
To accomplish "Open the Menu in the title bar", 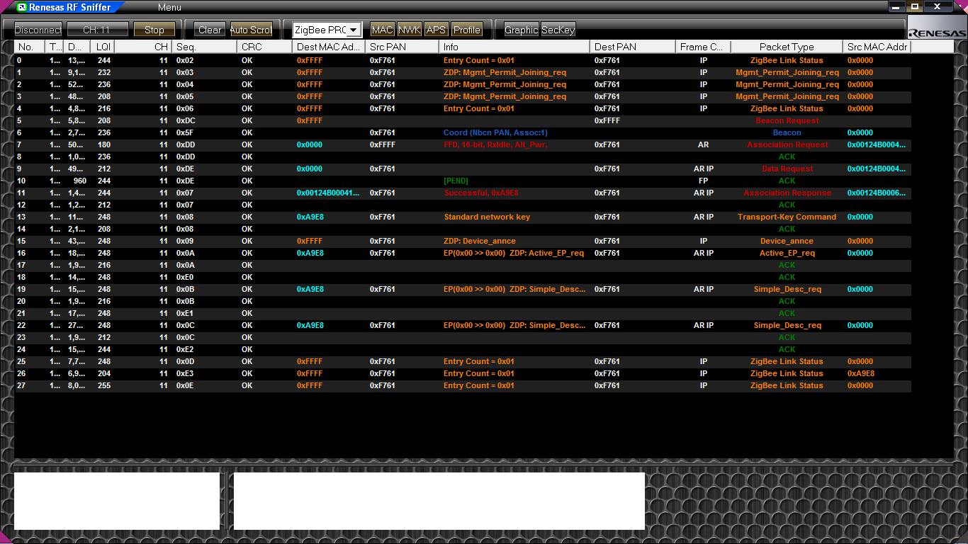I will [169, 8].
